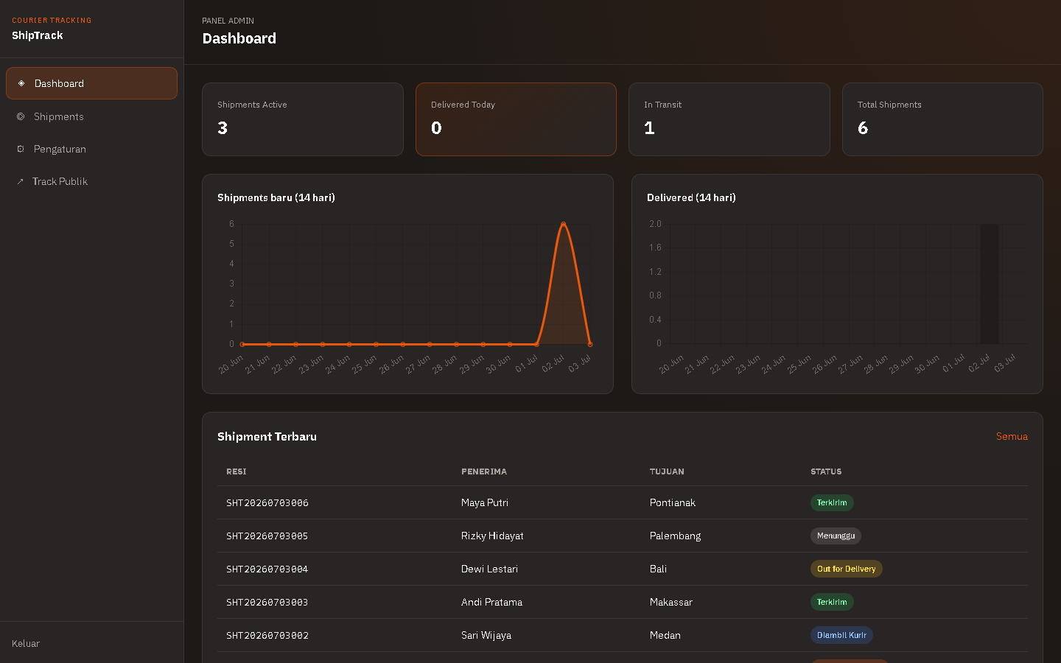Screen dimensions: 1061x663
Task: Open shipment row SHT20260703006
Action: coord(623,502)
